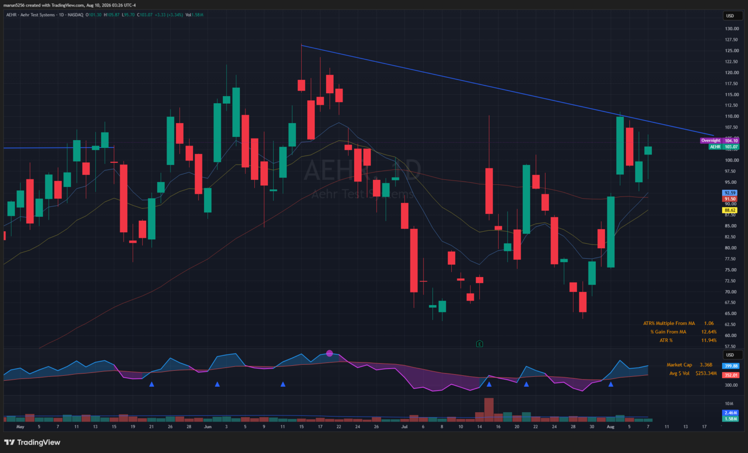
Task: Click the NASDAQ exchange label in the legend
Action: coord(75,15)
